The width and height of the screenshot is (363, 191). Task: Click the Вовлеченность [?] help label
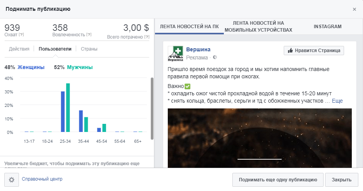coord(72,35)
